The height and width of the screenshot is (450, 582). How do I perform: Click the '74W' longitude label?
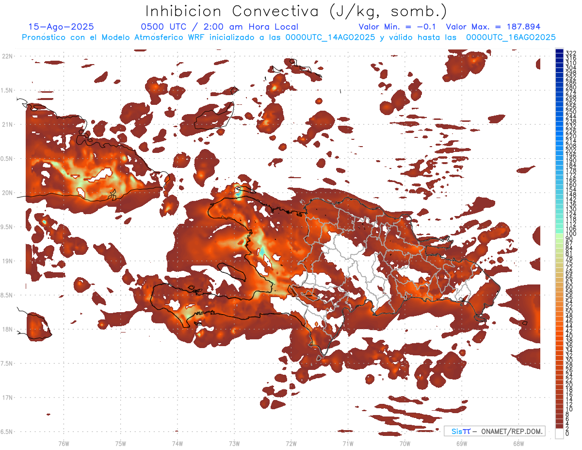[x=177, y=443]
